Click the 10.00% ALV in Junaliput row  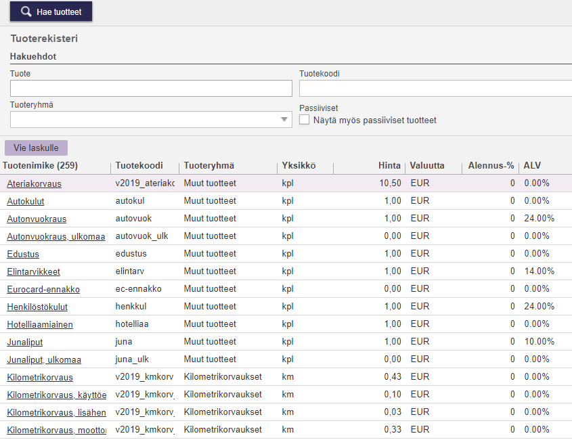pos(539,341)
